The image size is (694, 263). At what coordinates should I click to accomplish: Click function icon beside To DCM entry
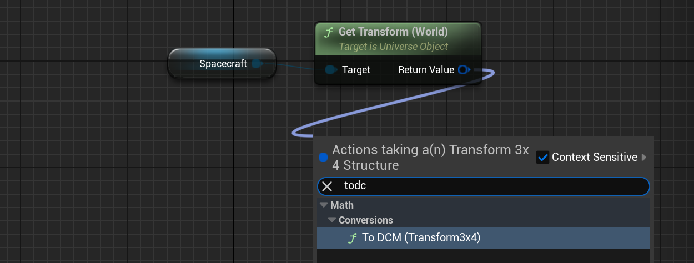point(352,238)
